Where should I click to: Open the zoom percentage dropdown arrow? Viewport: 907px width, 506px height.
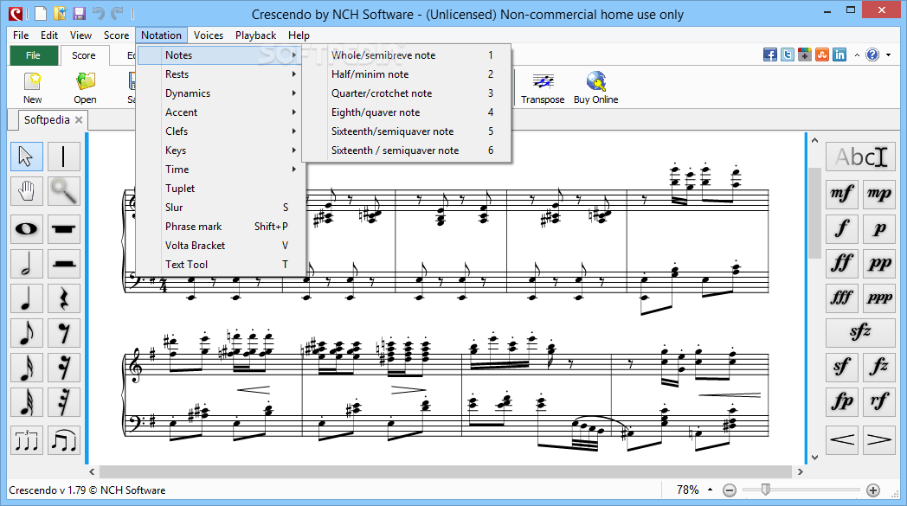coord(710,490)
